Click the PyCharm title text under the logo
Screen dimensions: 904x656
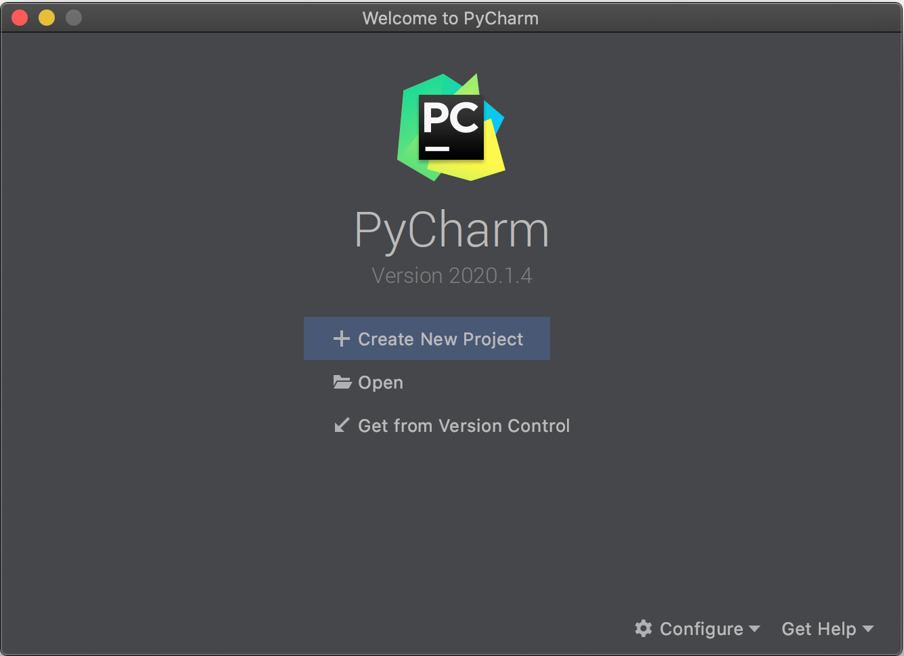452,230
